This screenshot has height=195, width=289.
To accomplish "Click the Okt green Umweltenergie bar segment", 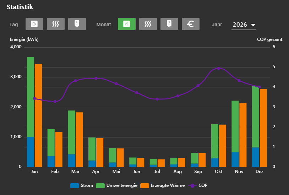I will tap(215, 141).
